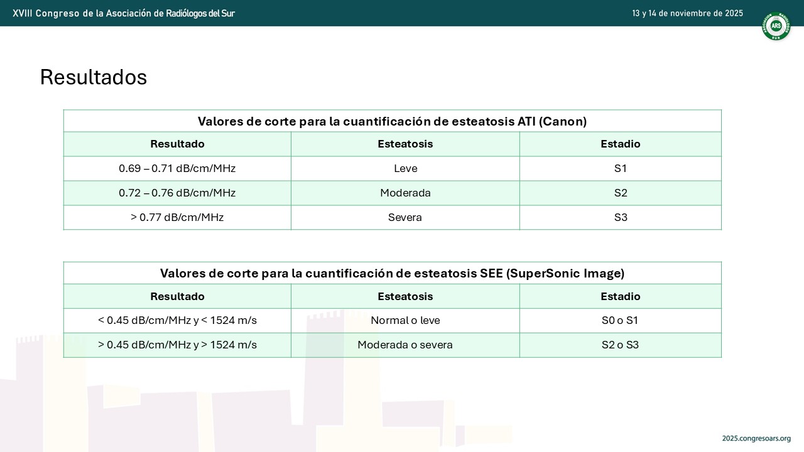Select the S0 o S1 cell
804x452 pixels.
point(621,320)
